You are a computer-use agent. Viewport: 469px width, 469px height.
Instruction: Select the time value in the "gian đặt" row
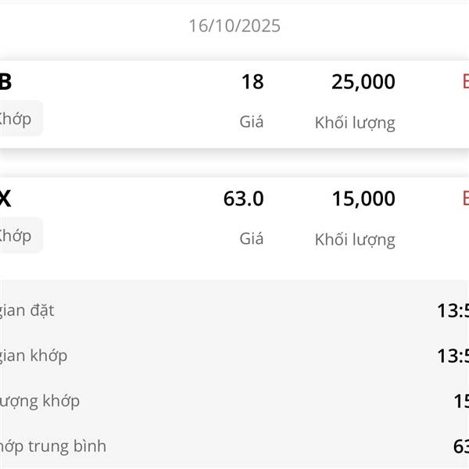pyautogui.click(x=453, y=311)
